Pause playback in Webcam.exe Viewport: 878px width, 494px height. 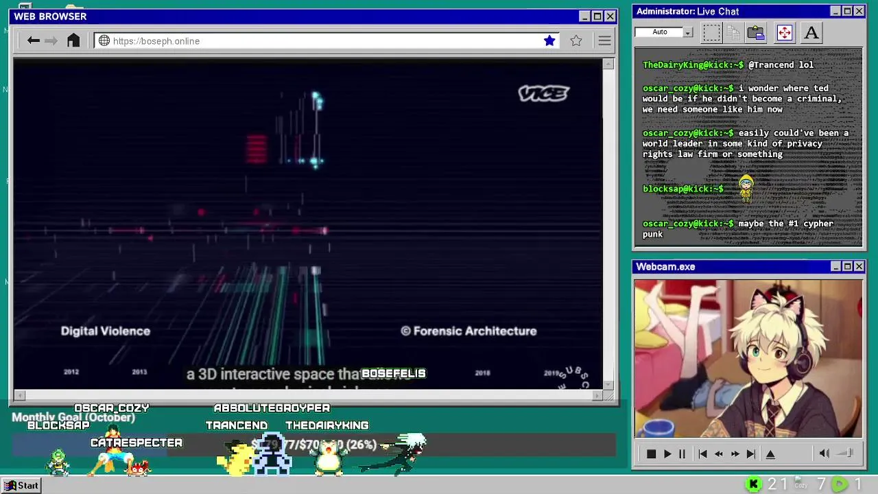tap(682, 454)
